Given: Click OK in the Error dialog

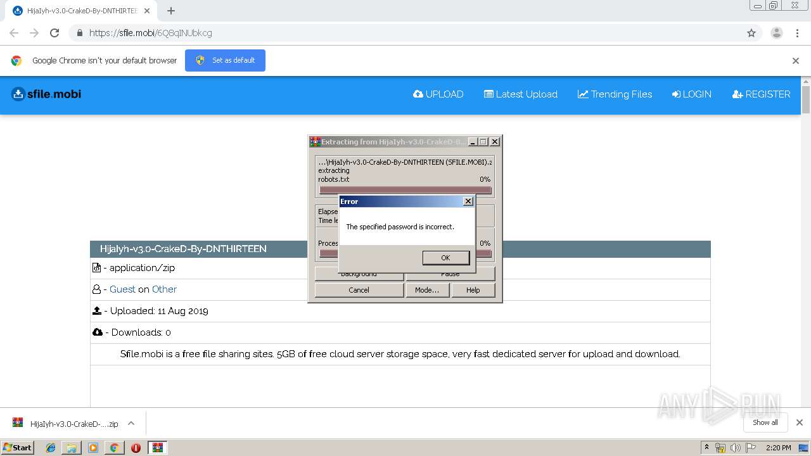Looking at the screenshot, I should (x=445, y=258).
